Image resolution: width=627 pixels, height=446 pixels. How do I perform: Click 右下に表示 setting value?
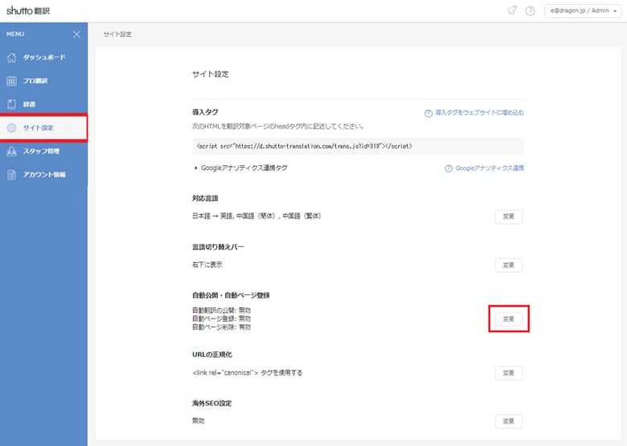(207, 265)
